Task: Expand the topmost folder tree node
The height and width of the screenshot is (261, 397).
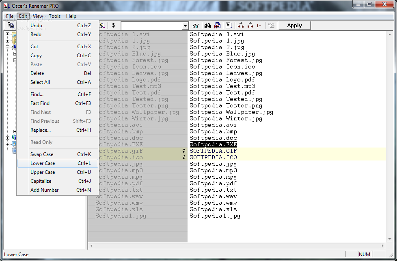Action: tap(7, 34)
